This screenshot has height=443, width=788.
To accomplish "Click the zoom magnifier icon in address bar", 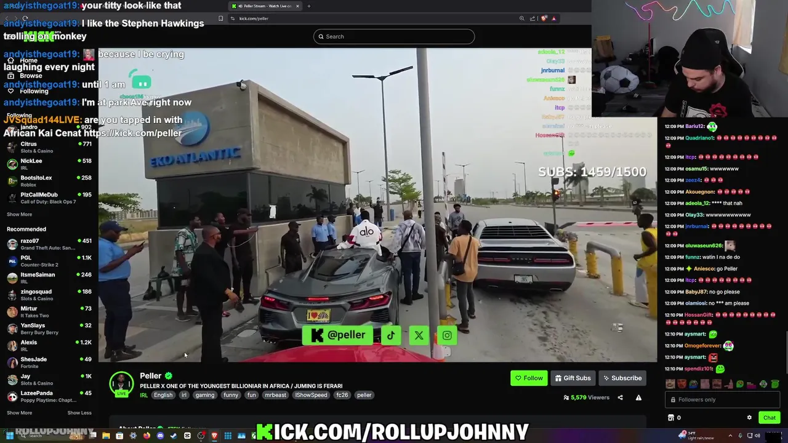I will (522, 18).
